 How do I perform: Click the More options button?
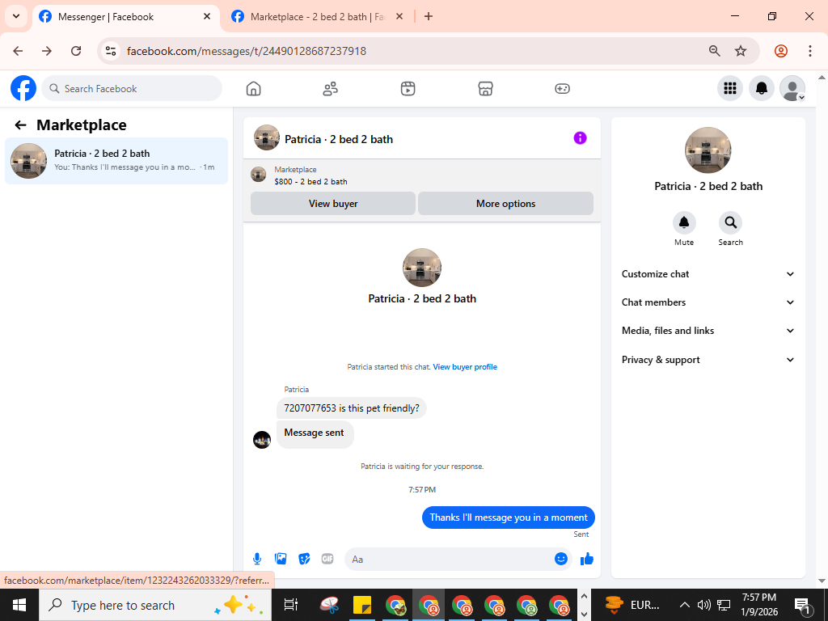point(505,203)
